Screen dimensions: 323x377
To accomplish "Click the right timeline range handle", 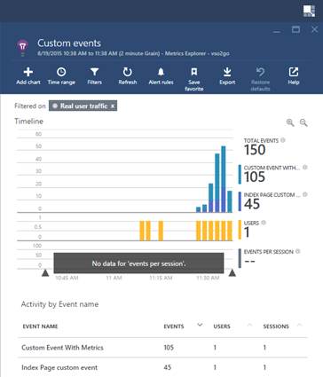I will 232,272.
